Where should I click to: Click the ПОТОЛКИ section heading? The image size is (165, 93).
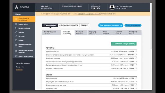50,48
